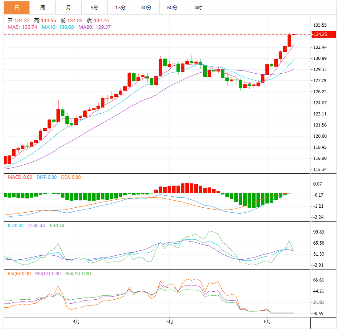Click the 5月 marker on time axis
Screen dimensions: 340x333
(x=169, y=321)
